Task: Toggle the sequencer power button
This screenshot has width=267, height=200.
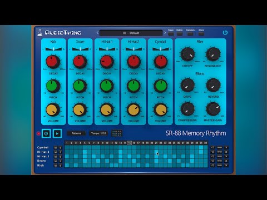Action: (46, 133)
